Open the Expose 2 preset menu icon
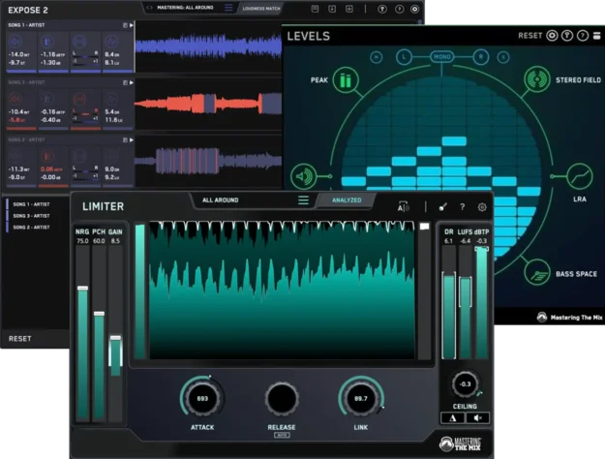605x459 pixels. (x=228, y=8)
